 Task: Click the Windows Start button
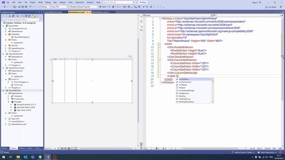point(3,157)
